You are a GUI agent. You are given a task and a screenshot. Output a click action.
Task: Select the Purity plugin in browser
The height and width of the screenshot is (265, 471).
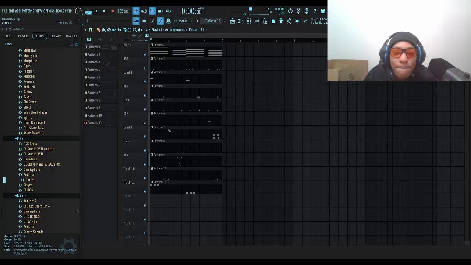pos(30,180)
